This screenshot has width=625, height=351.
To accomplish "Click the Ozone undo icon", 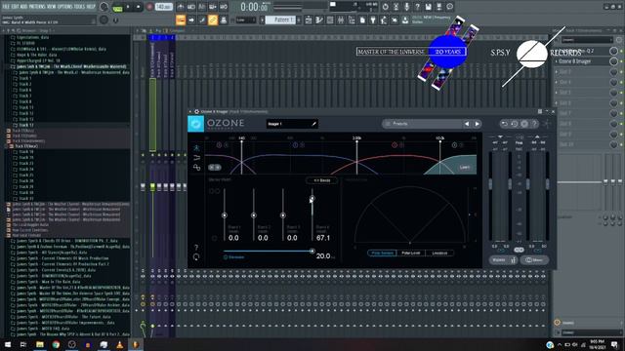I will (x=504, y=124).
